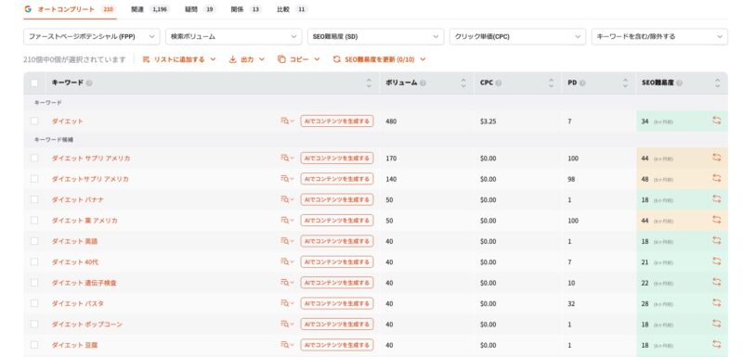Expand コピー menu
Viewport: 743px width, 357px height.
[298, 59]
